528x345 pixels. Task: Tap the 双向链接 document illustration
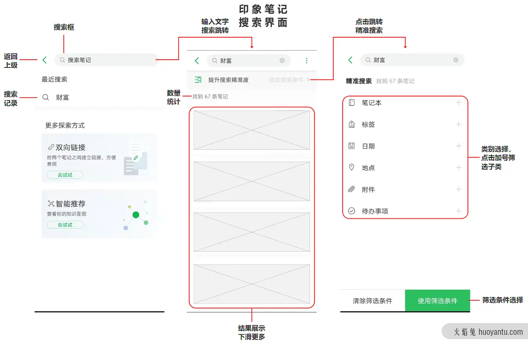tap(136, 158)
